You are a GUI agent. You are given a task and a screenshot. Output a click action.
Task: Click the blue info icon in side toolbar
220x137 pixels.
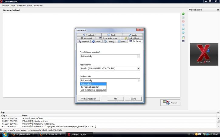pyautogui.click(x=183, y=25)
